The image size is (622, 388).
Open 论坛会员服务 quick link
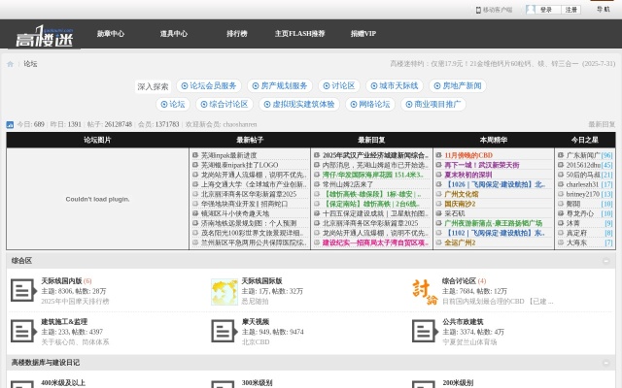[208, 85]
